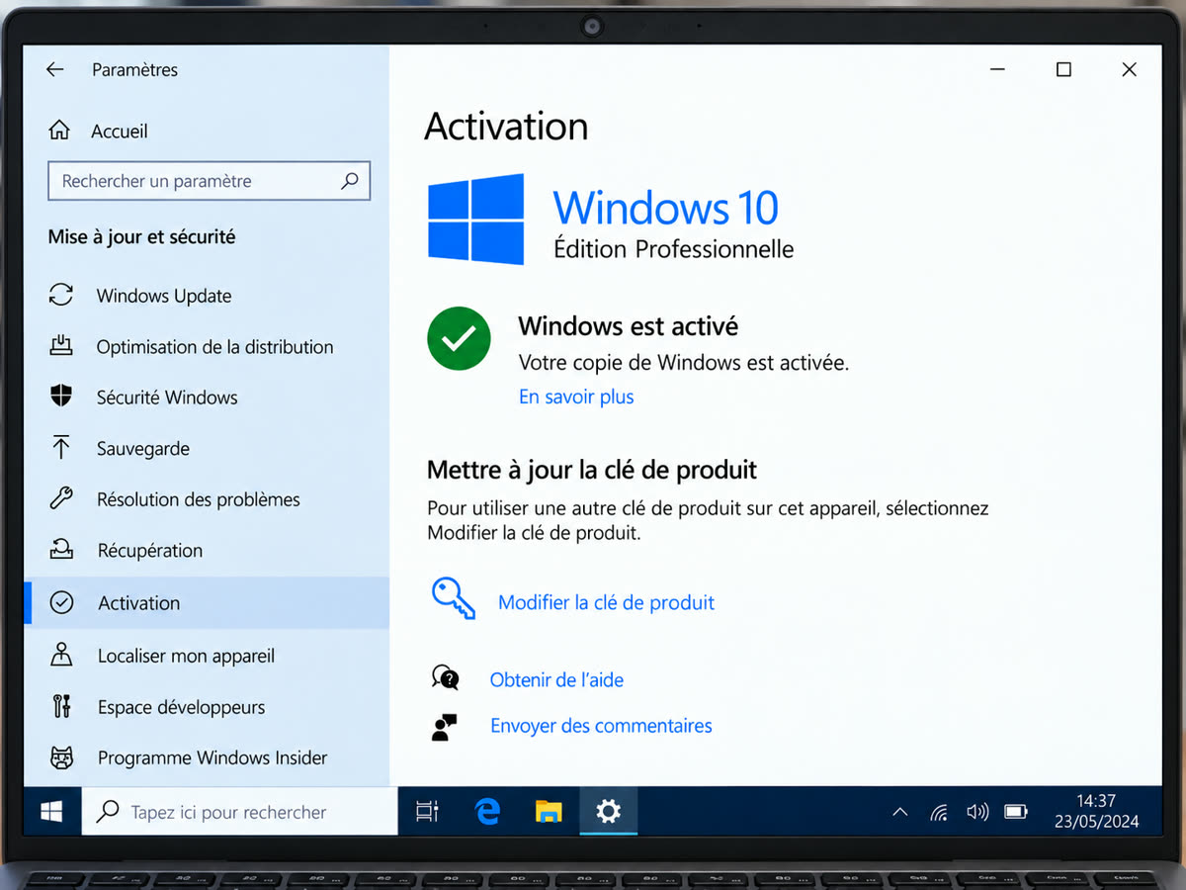Click the feedback person icon
This screenshot has width=1186, height=890.
coord(445,726)
